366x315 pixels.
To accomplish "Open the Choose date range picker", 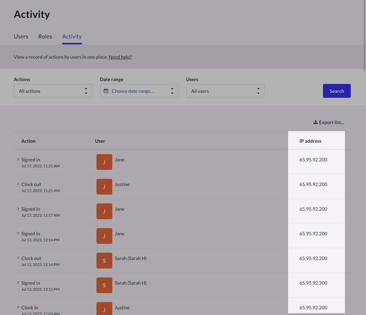I will click(x=139, y=91).
